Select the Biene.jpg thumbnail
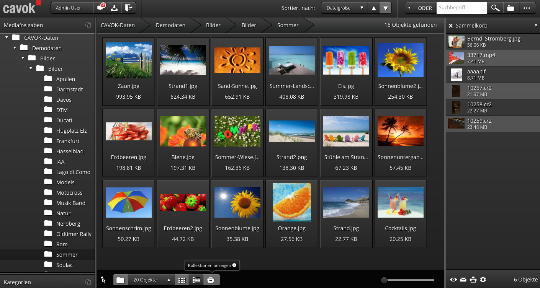This screenshot has height=288, width=540. [183, 132]
